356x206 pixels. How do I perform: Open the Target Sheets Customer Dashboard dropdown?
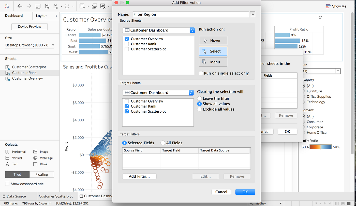(x=158, y=93)
